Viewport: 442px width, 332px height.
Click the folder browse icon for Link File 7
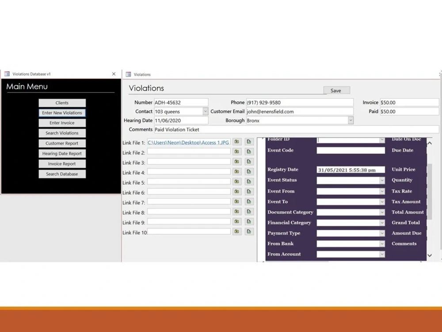pyautogui.click(x=237, y=201)
